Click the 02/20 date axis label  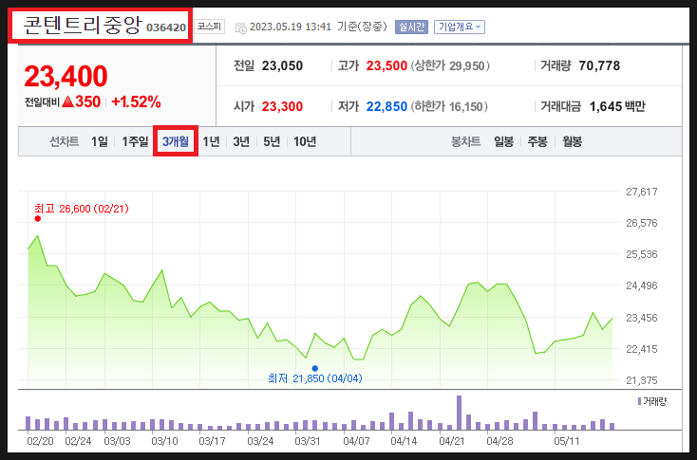tap(40, 441)
